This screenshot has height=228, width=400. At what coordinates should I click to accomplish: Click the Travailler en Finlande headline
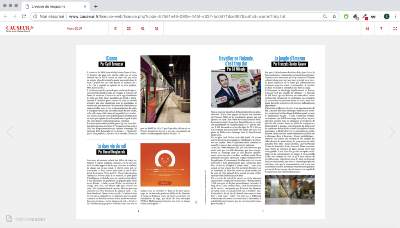pos(236,61)
